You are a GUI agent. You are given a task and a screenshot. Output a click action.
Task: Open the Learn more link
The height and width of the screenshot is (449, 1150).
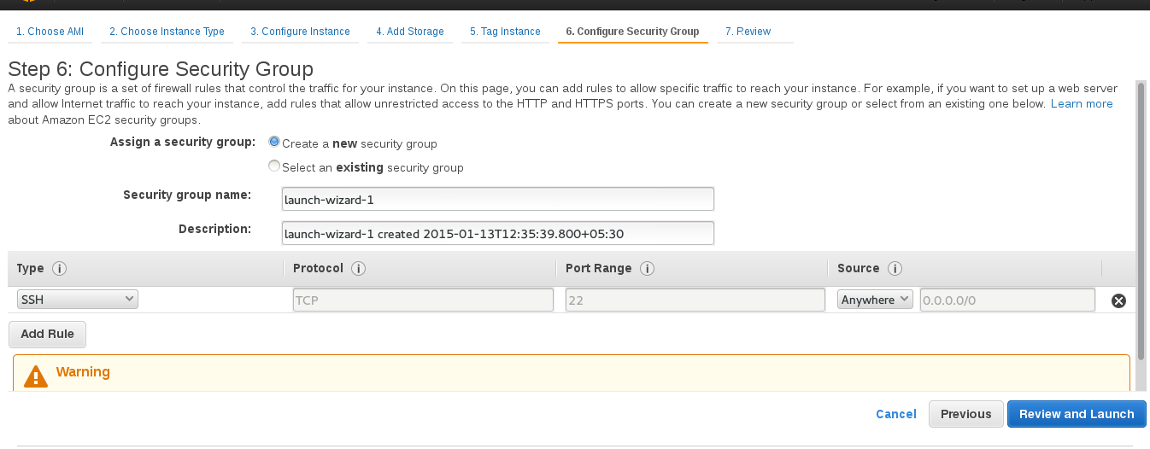[x=1082, y=103]
